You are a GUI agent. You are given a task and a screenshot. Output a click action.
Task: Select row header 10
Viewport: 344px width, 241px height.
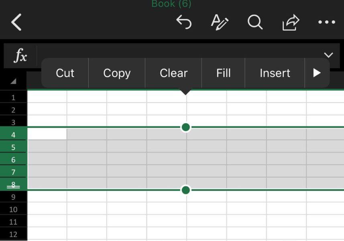(x=13, y=209)
